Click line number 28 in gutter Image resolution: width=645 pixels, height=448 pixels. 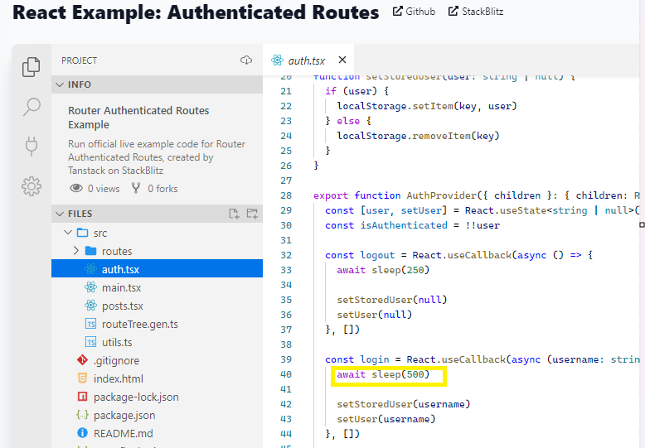[286, 195]
